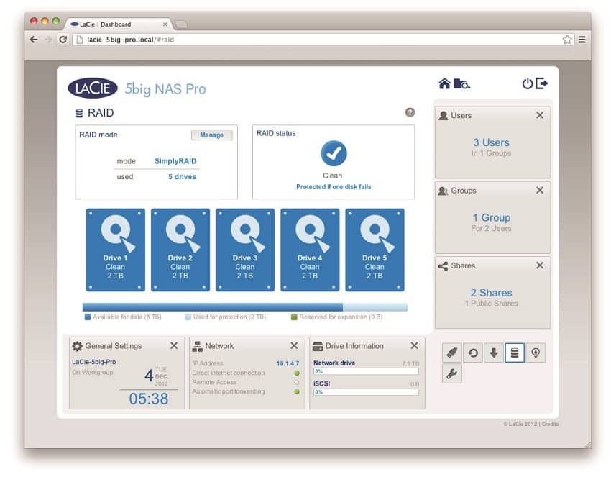The width and height of the screenshot is (611, 477).
Task: Click the Direct internet connection status dot
Action: (x=297, y=373)
